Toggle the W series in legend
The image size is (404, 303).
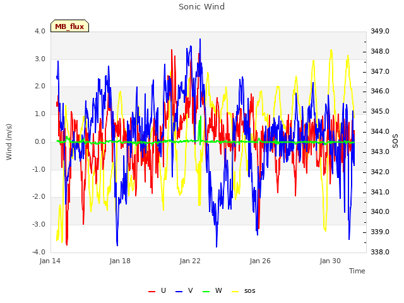pyautogui.click(x=212, y=291)
